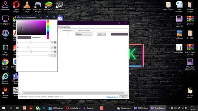Click the controller lightbar color bar in DS4Windows

[x=119, y=34]
